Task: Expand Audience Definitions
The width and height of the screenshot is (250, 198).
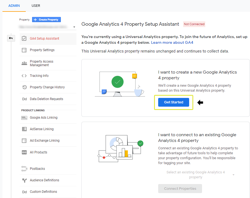Action: pyautogui.click(x=48, y=180)
